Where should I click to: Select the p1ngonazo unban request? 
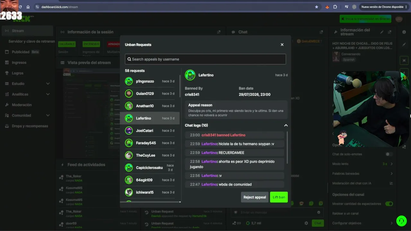(150, 81)
